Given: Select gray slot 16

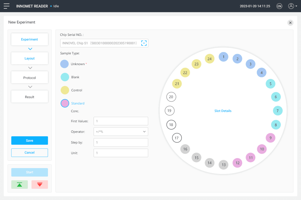Looking at the screenshot, I should click(185, 149).
